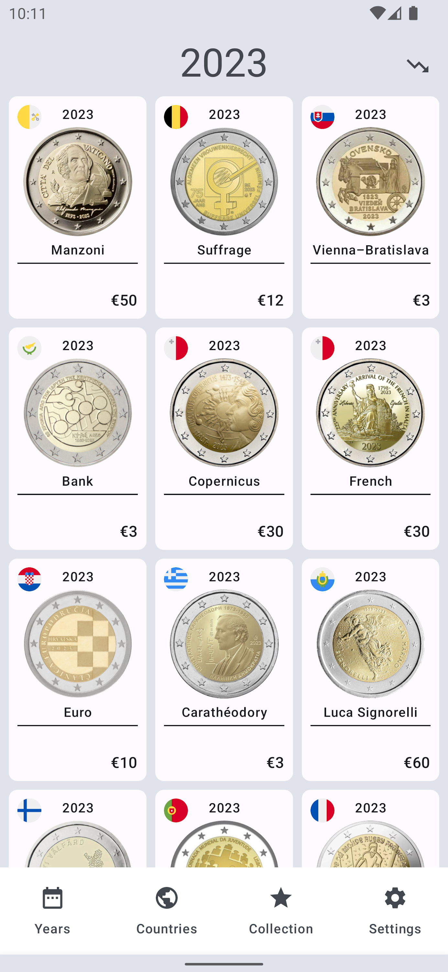448x972 pixels.
Task: Tap the trending-down sort icon
Action: point(418,66)
